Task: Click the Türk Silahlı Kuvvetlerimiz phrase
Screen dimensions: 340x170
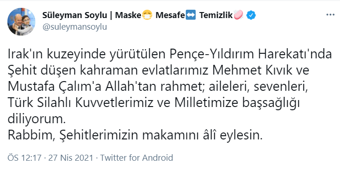Action: (80, 103)
